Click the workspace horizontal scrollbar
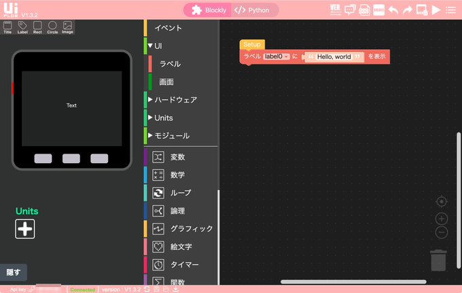 [x=353, y=282]
